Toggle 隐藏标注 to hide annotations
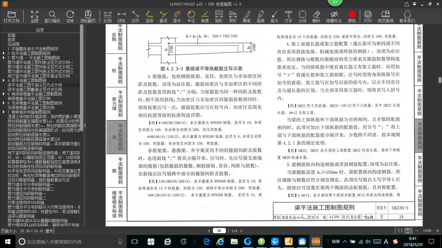 pyautogui.click(x=334, y=16)
